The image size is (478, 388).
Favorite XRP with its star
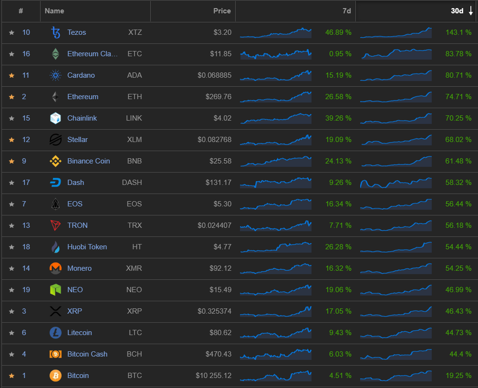coord(11,311)
